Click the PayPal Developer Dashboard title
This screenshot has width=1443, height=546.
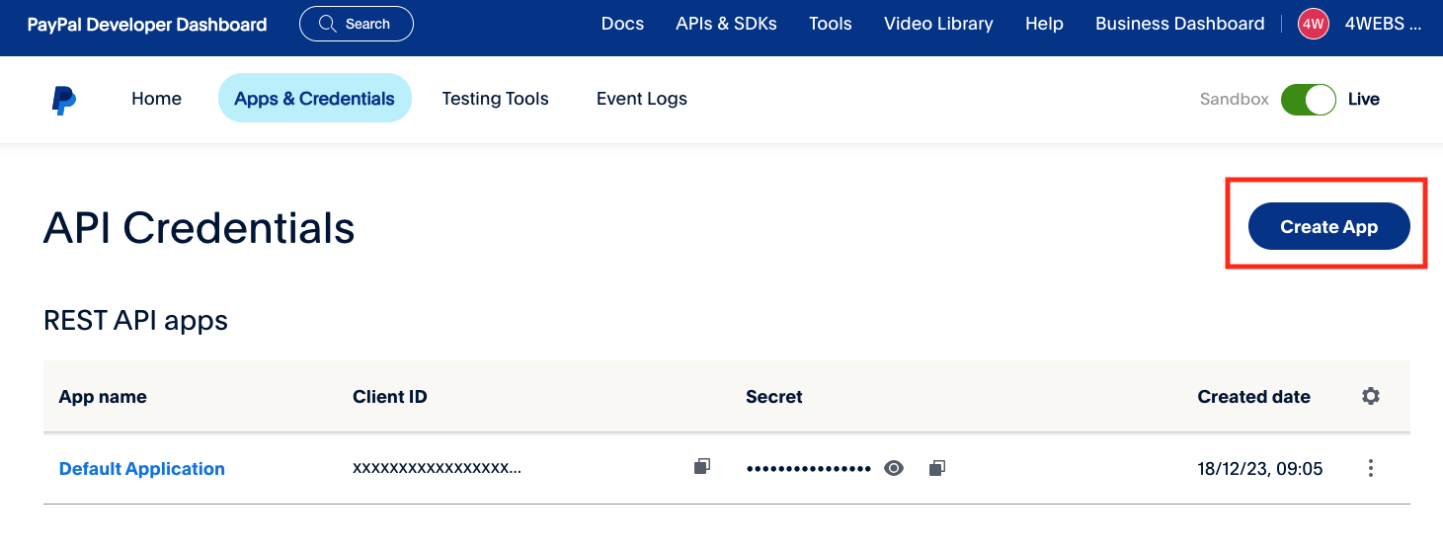pos(147,24)
